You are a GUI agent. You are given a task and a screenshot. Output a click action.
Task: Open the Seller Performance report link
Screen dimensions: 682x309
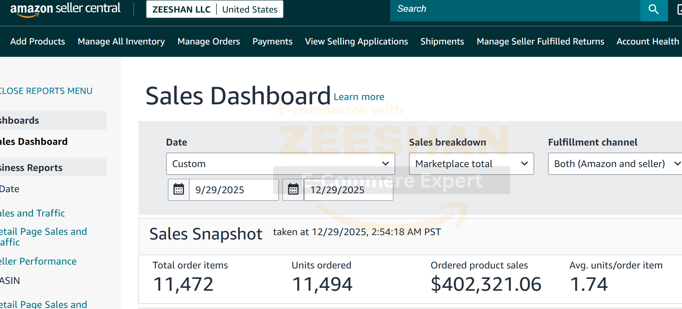tap(38, 261)
